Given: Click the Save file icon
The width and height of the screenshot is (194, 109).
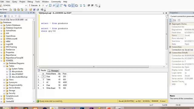Looking at the screenshot, I should coord(34,9).
